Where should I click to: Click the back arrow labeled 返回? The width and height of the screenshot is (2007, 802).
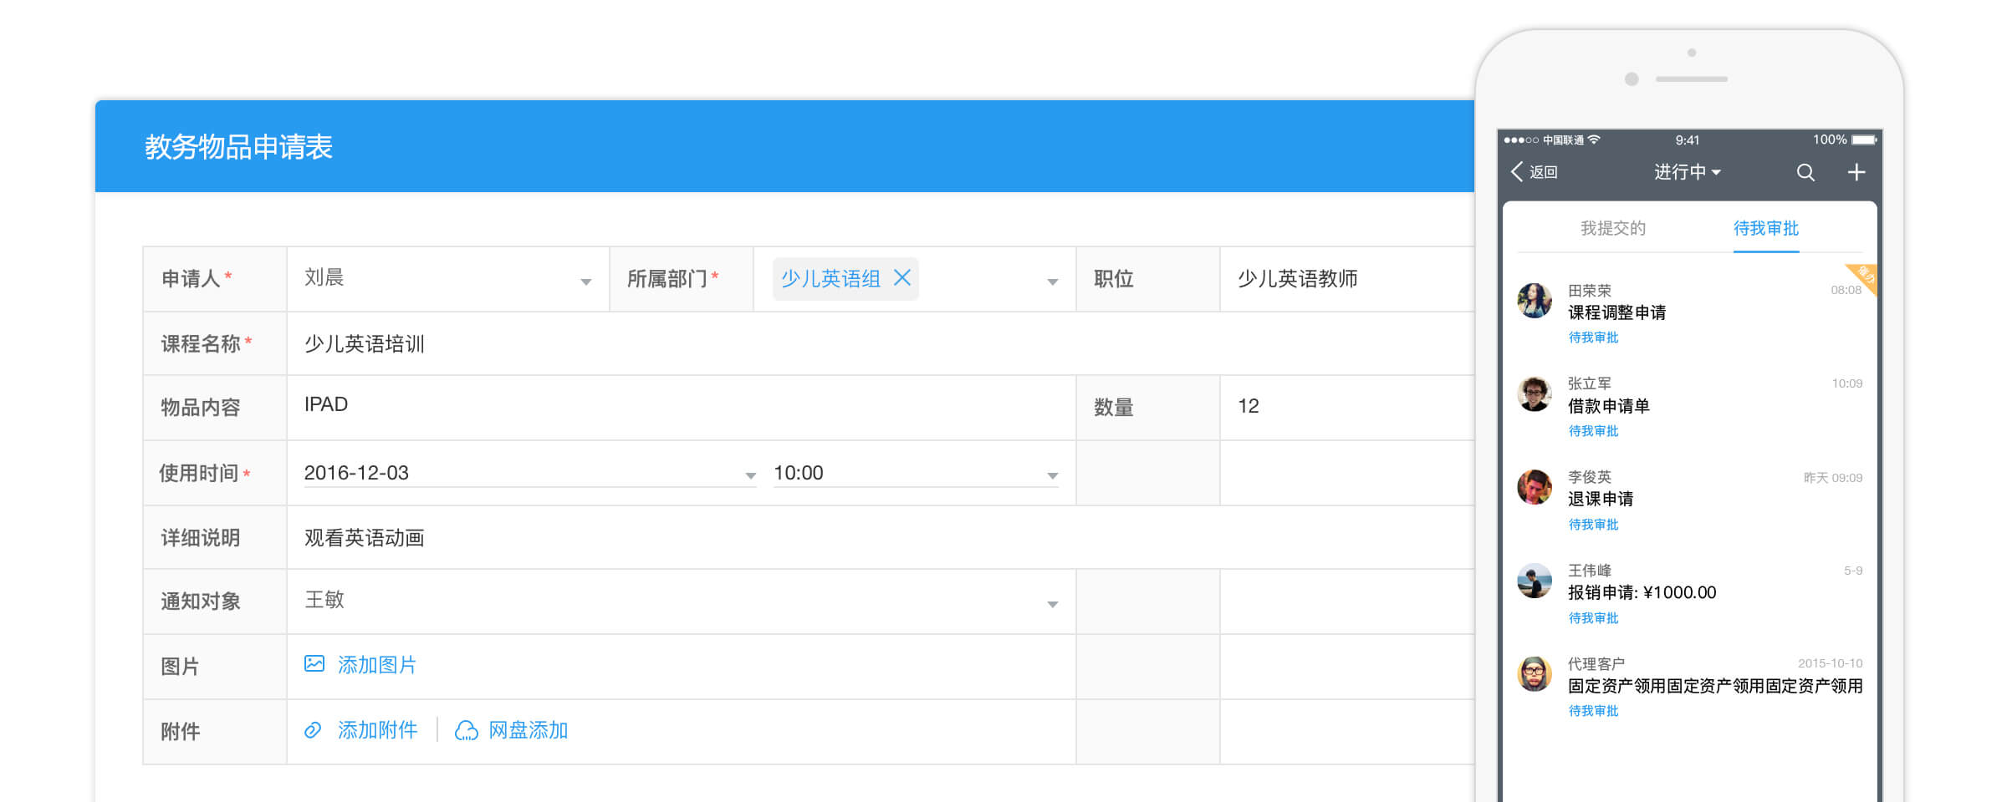[1535, 172]
